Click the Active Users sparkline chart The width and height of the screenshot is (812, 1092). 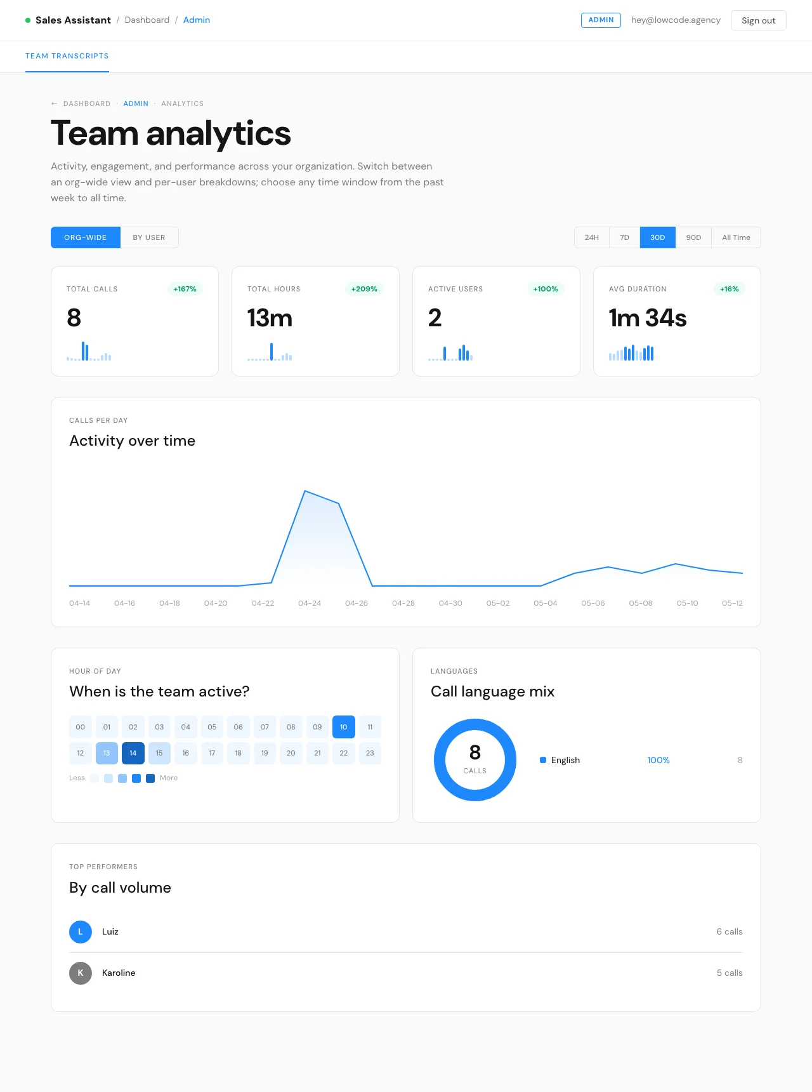tap(450, 352)
